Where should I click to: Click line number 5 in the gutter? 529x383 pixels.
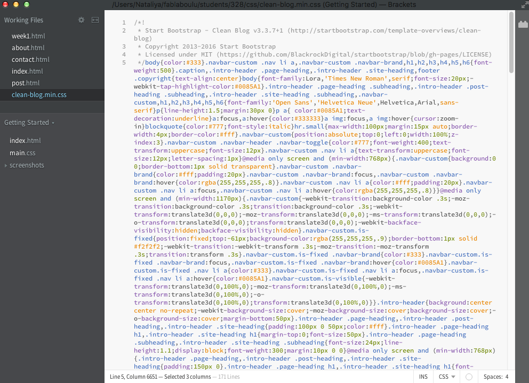[124, 62]
